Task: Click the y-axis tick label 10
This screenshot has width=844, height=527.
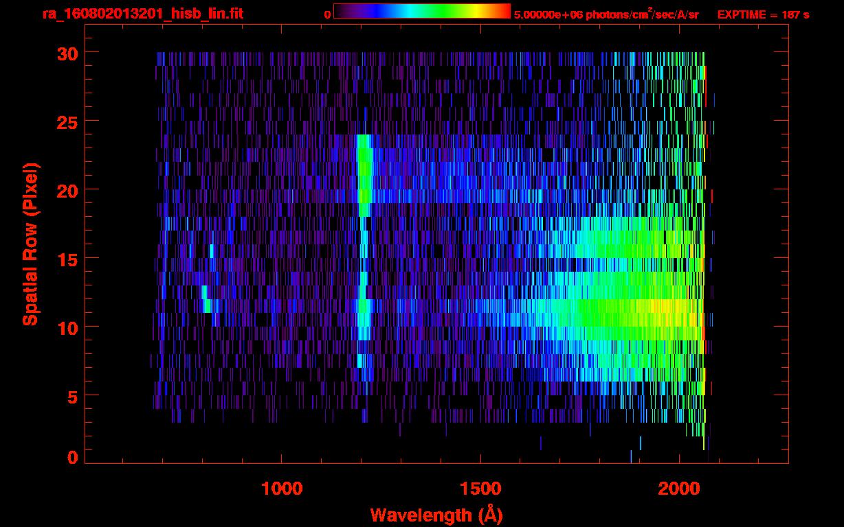Action: point(67,327)
